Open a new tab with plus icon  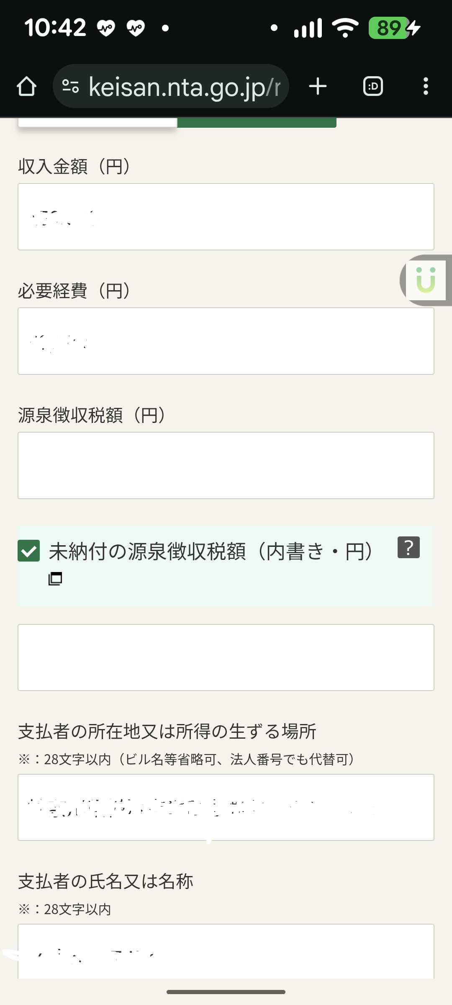[x=318, y=87]
